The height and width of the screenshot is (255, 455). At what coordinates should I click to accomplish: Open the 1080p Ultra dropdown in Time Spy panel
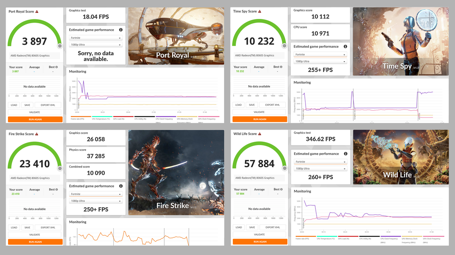click(x=320, y=61)
